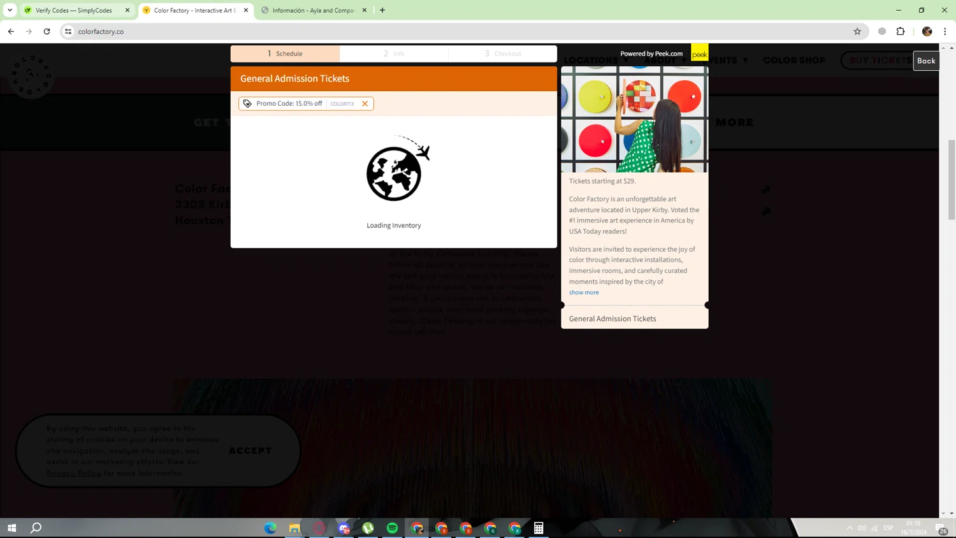Click the globe extension icon in toolbar
Viewport: 956px width, 538px height.
882,31
